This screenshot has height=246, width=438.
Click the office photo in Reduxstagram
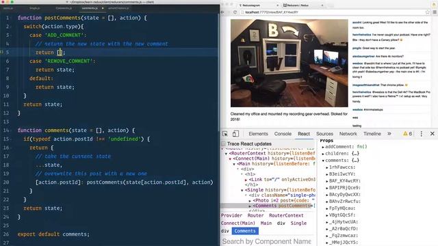[x=289, y=63]
